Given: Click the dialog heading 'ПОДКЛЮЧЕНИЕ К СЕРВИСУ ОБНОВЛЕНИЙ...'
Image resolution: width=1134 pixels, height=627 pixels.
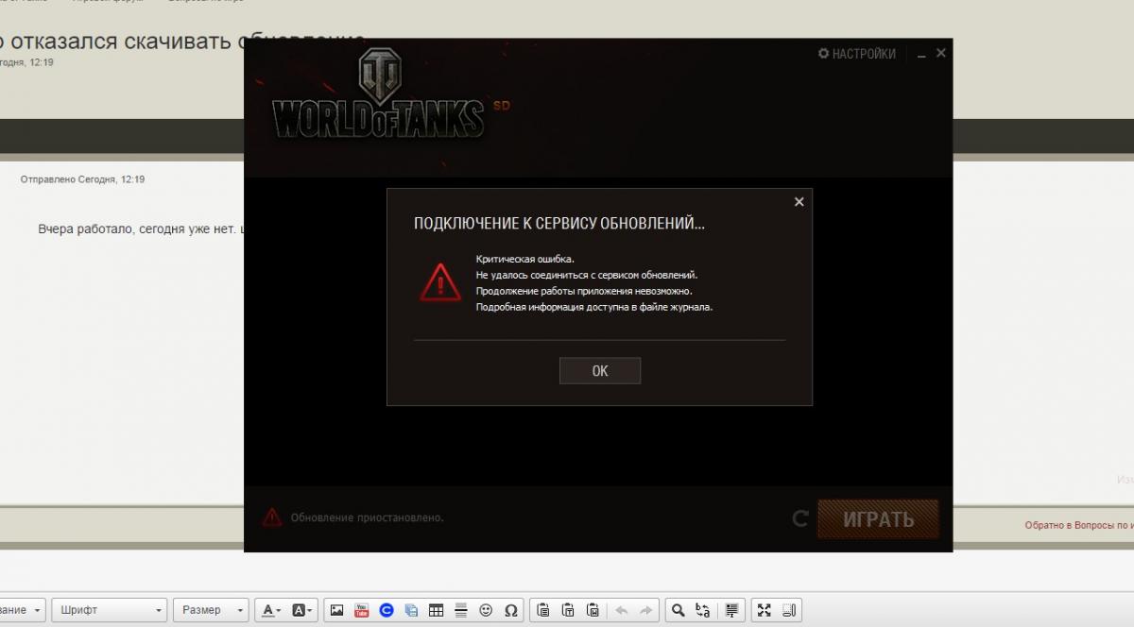Looking at the screenshot, I should [559, 224].
